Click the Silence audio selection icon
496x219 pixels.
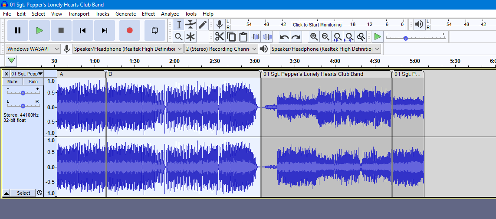coord(267,37)
